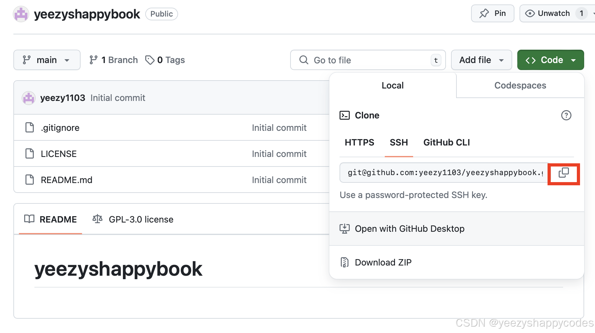Toggle the green Code dropdown button

click(x=550, y=60)
